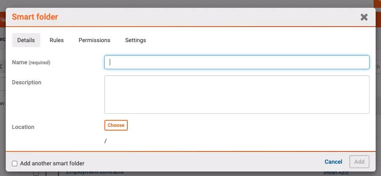Click the Description field label
Viewport: 381px width, 176px height.
tap(27, 82)
